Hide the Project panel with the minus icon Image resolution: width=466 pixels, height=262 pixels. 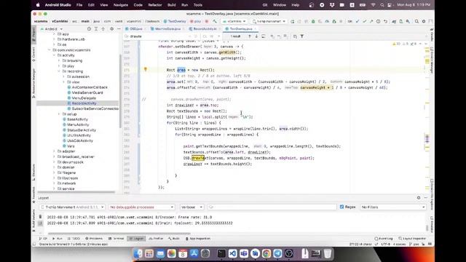pyautogui.click(x=119, y=29)
